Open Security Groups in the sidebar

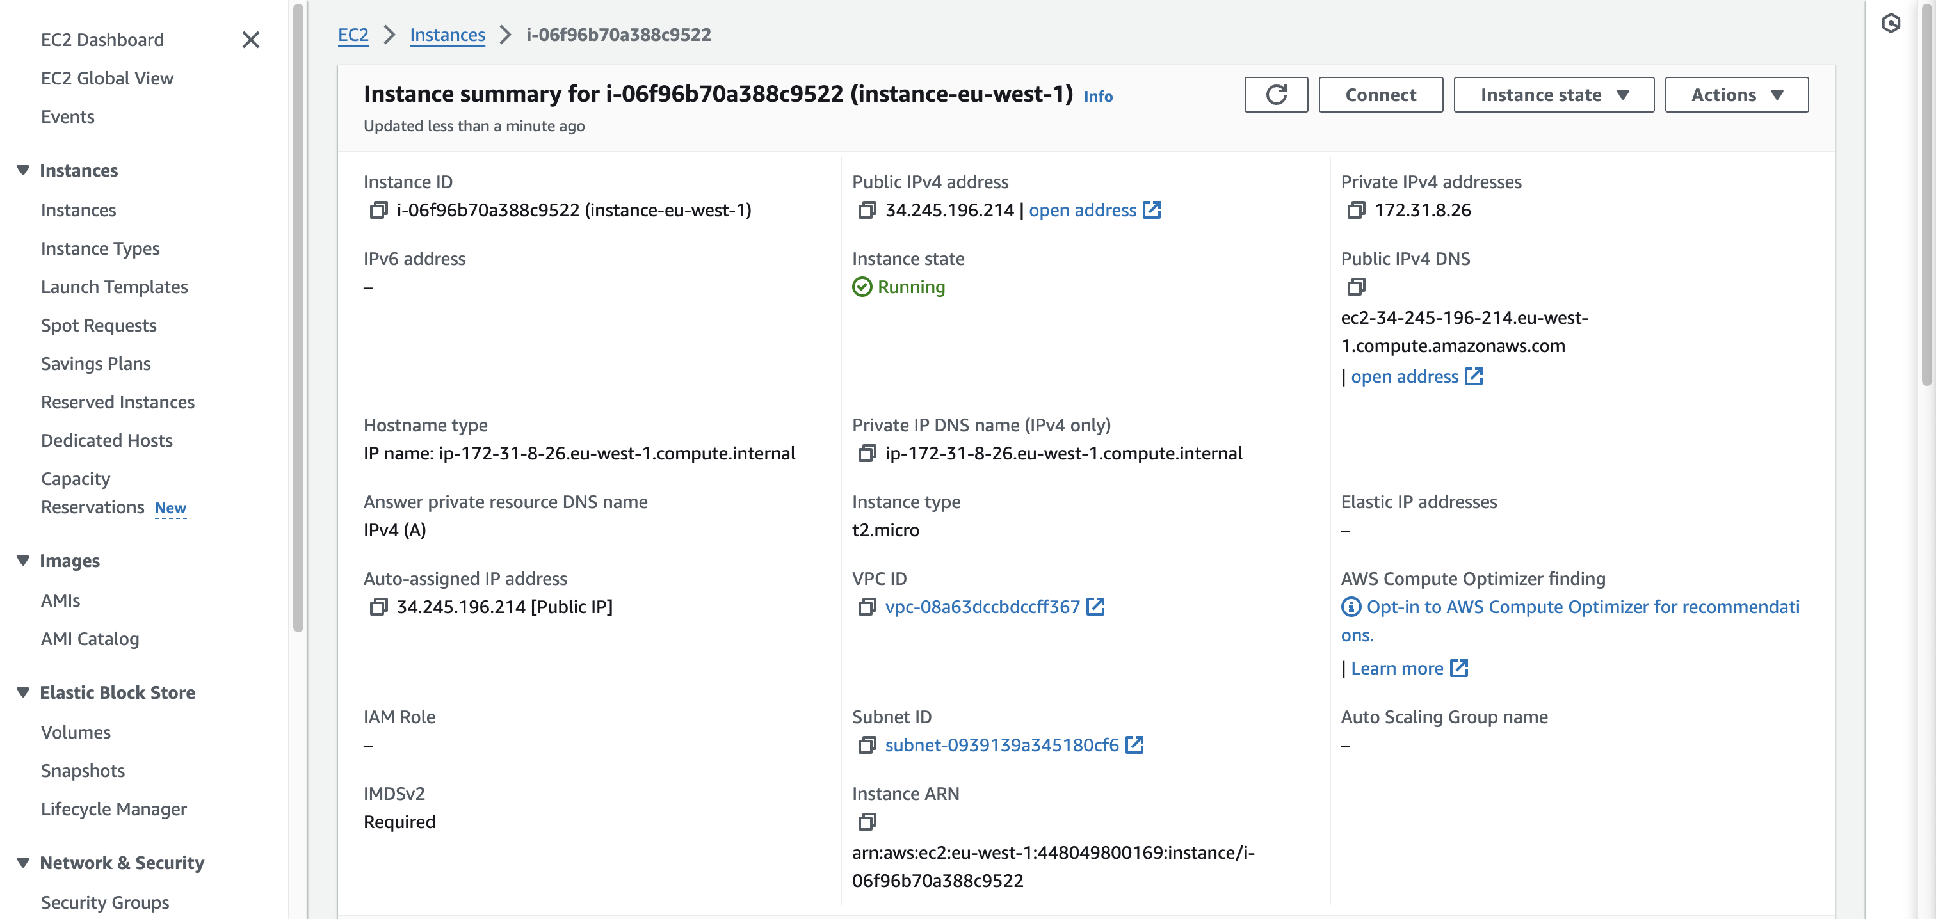pyautogui.click(x=104, y=902)
